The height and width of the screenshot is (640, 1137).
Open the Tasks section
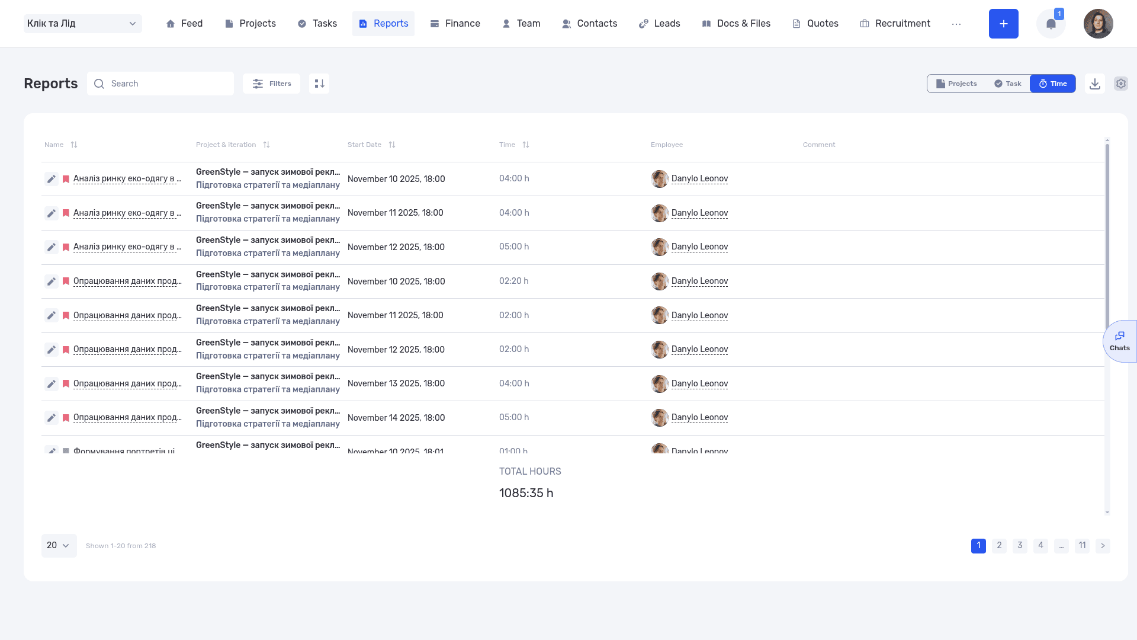[317, 24]
